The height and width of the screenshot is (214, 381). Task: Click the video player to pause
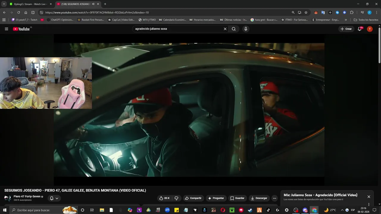(189, 110)
